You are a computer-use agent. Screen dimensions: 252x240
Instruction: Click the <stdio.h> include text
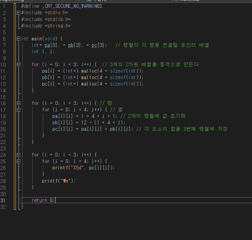point(56,13)
